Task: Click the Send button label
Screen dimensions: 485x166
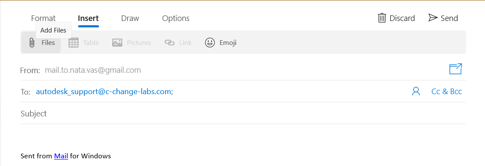Action: [449, 18]
